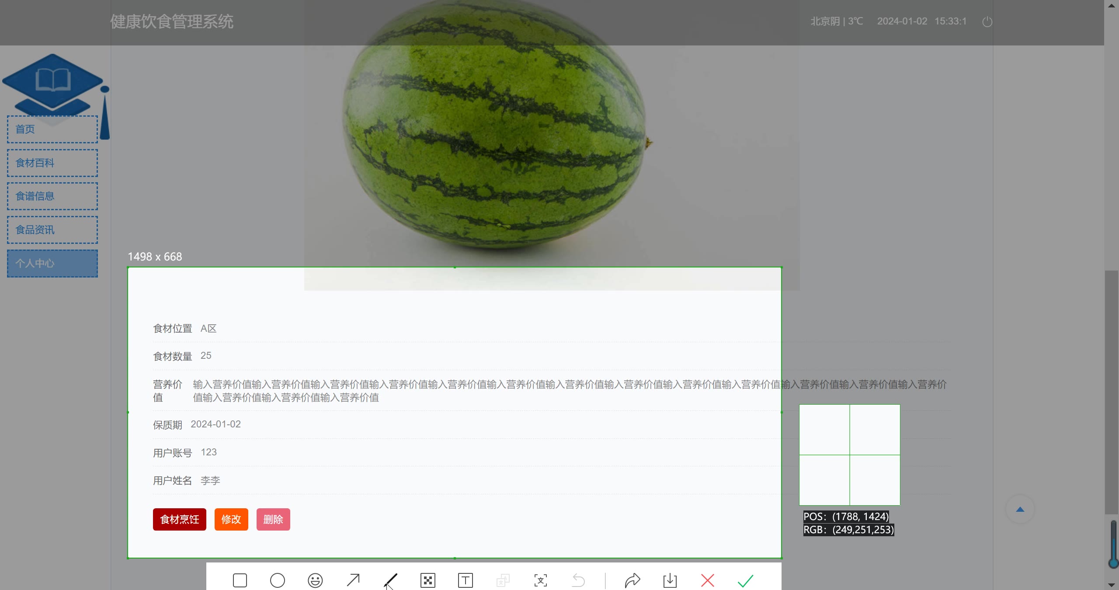This screenshot has height=590, width=1119.
Task: Select the ellipse drawing tool
Action: tap(278, 580)
